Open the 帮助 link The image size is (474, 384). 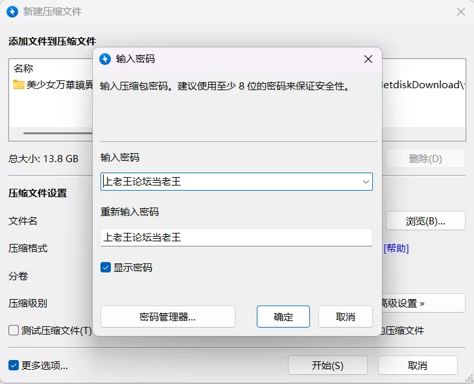pos(396,248)
